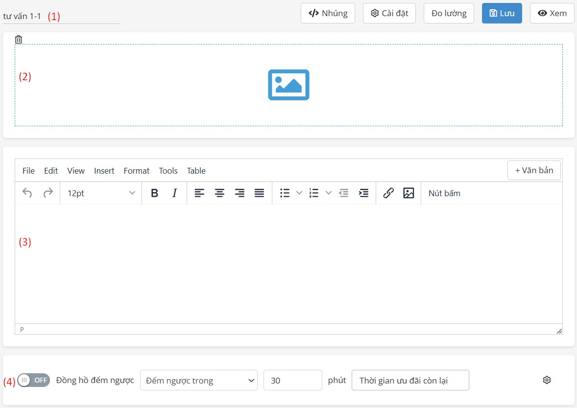Click the "+ Văn bản" button
Screen dimensions: 577x408
point(534,170)
